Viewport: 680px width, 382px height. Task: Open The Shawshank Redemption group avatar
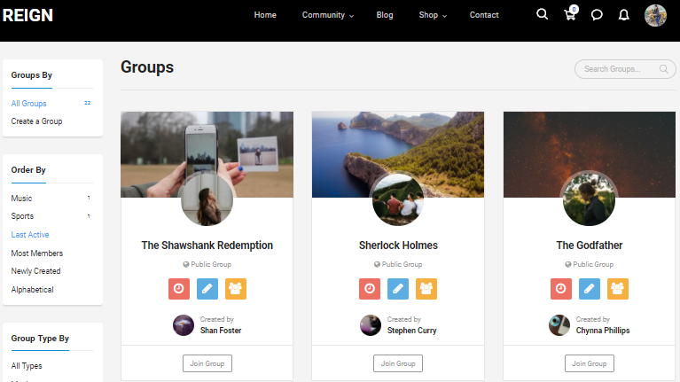click(x=207, y=200)
